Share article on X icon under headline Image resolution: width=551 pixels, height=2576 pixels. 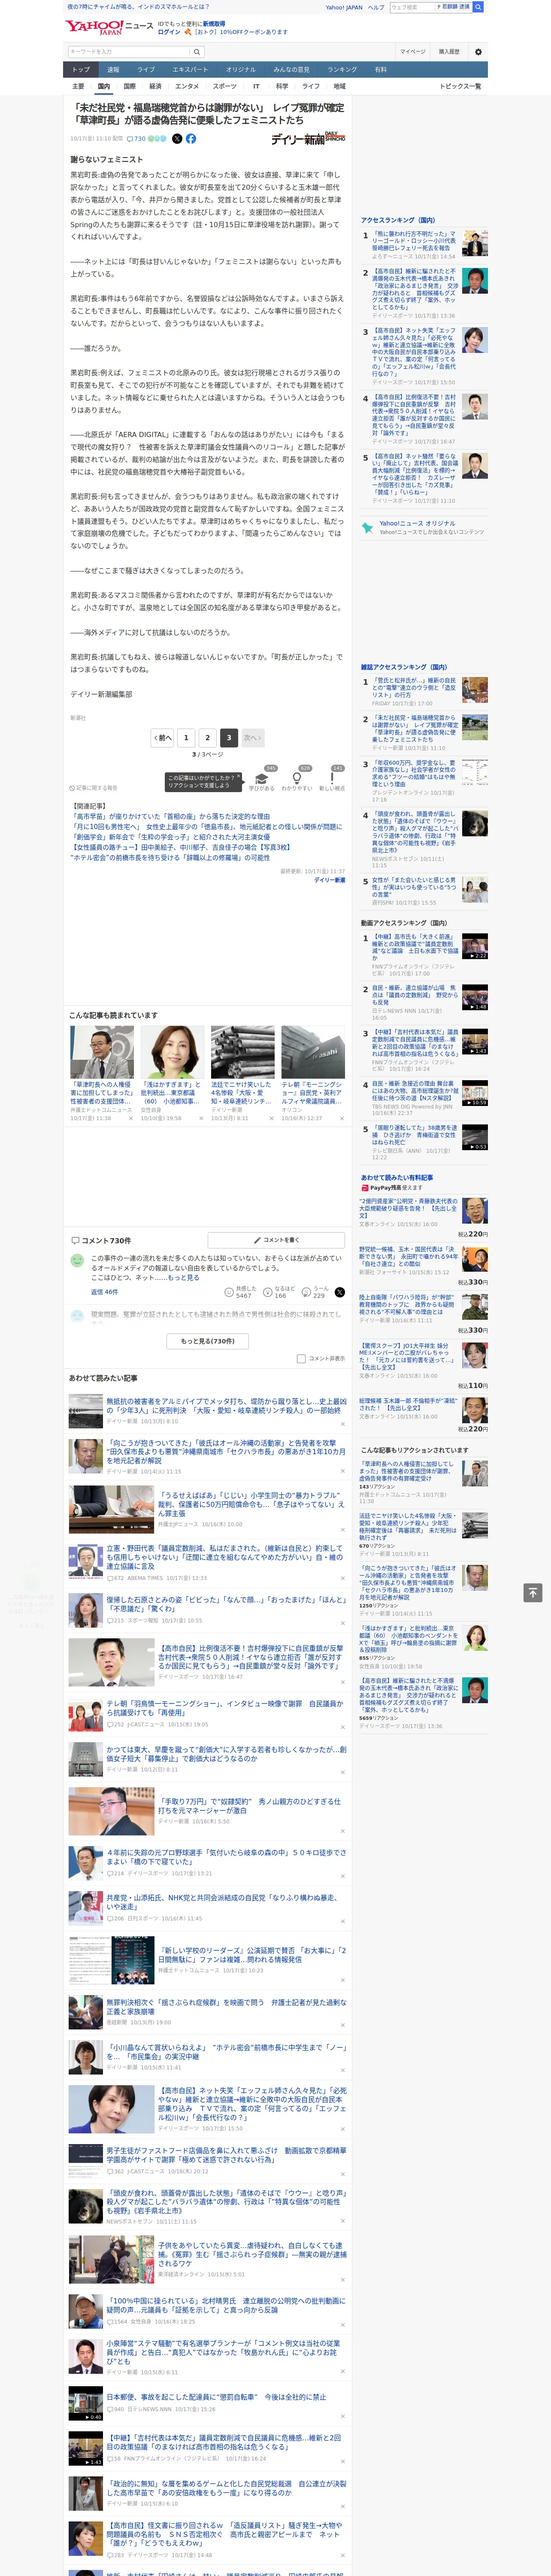click(177, 139)
